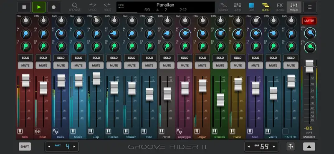Switch to the Song view

266,7
